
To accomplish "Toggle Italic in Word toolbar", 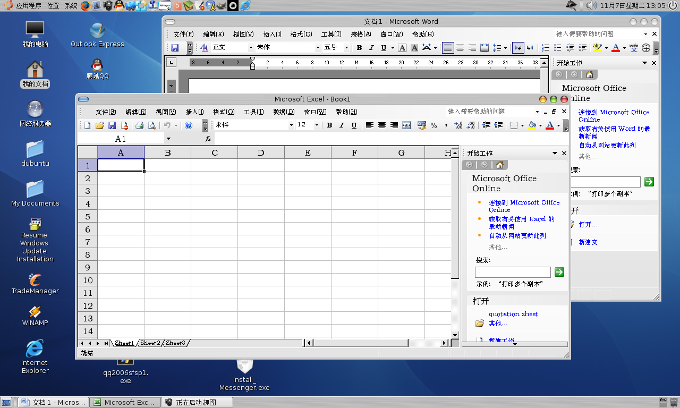I will point(371,48).
